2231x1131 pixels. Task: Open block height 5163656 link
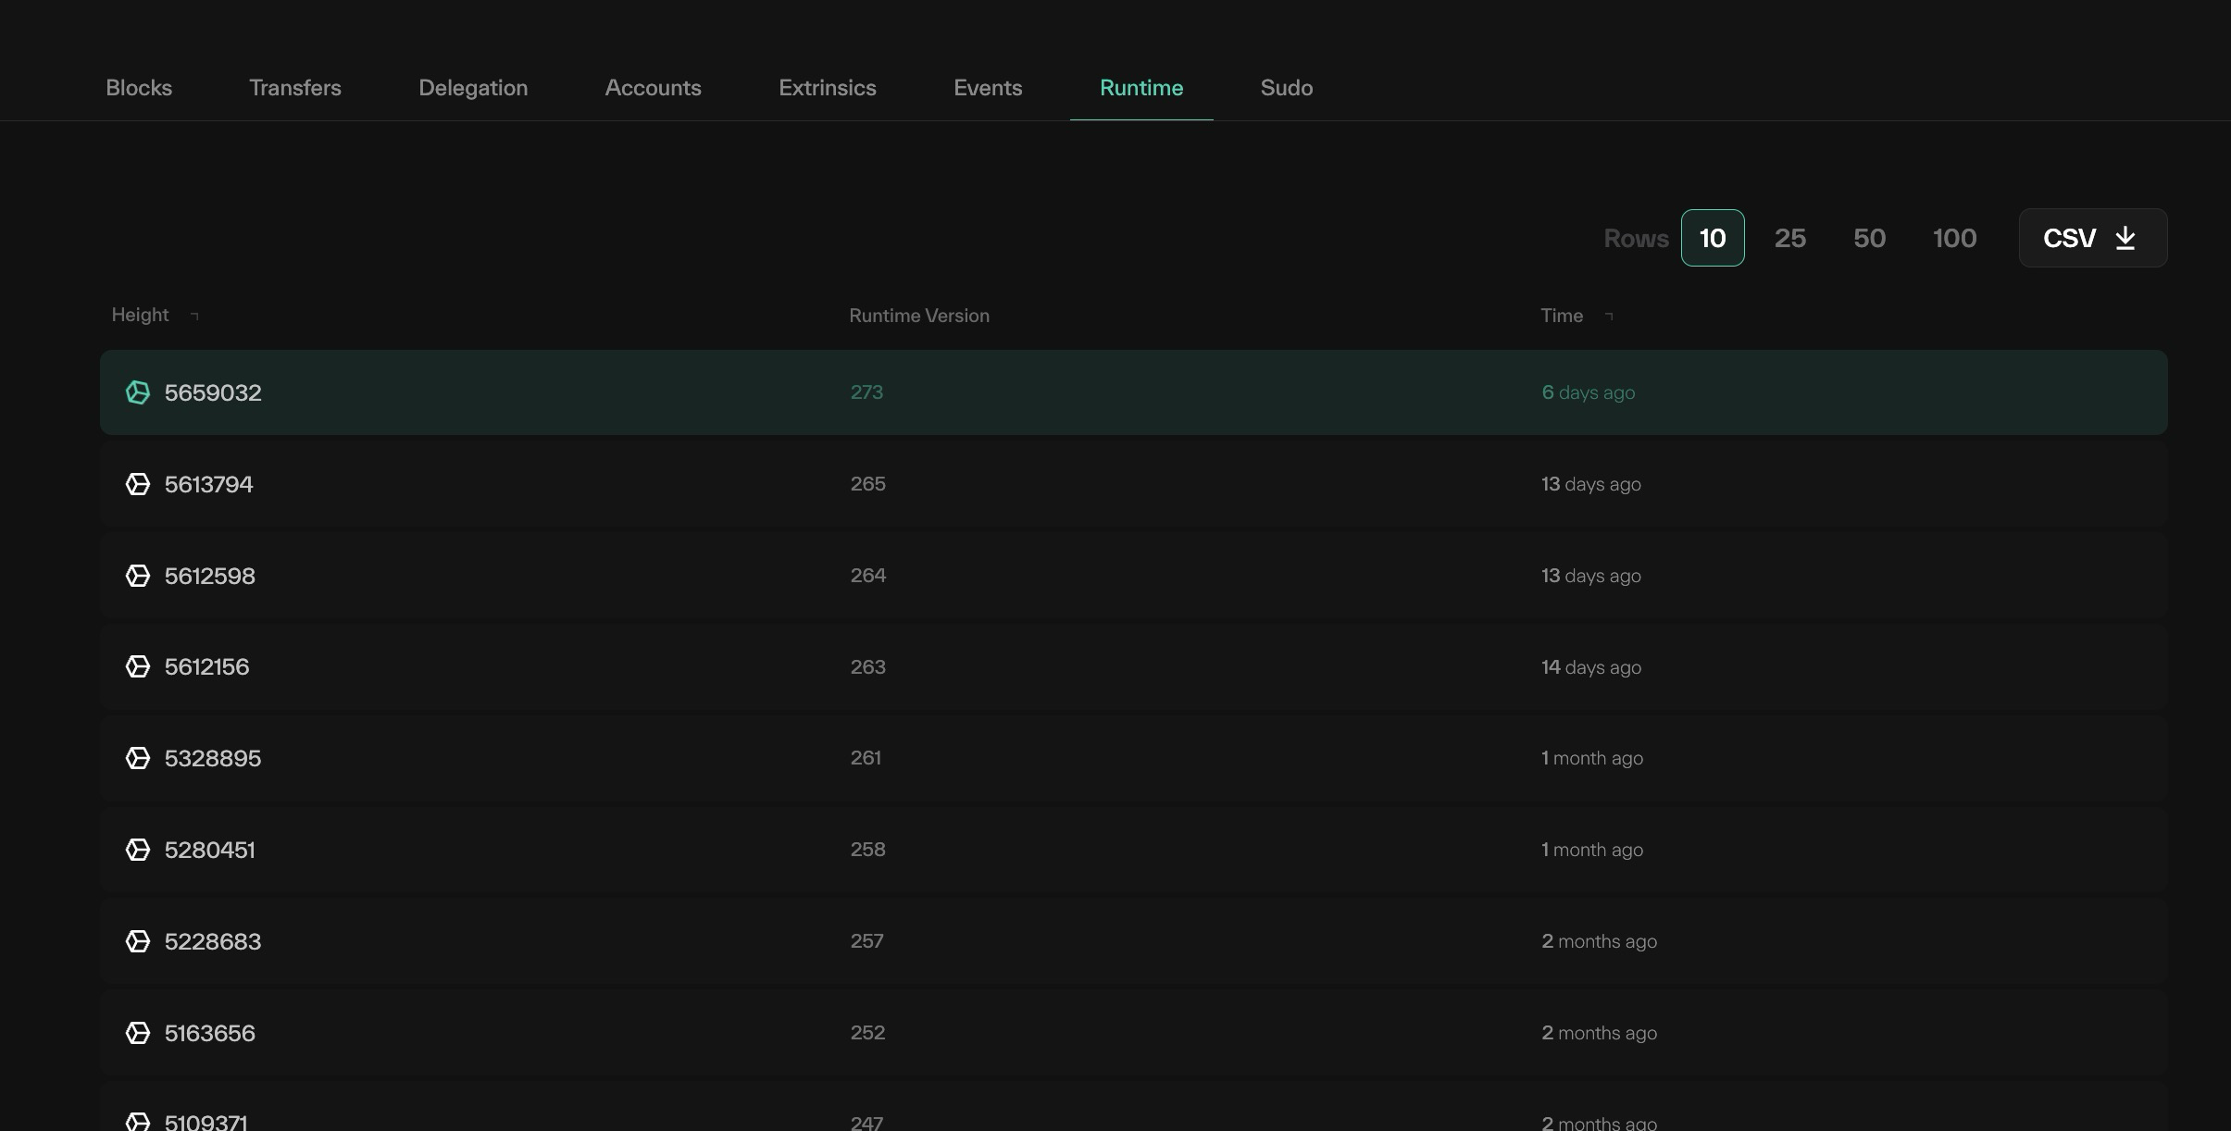click(x=209, y=1033)
